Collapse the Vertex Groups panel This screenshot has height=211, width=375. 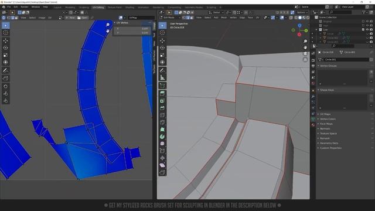click(328, 66)
